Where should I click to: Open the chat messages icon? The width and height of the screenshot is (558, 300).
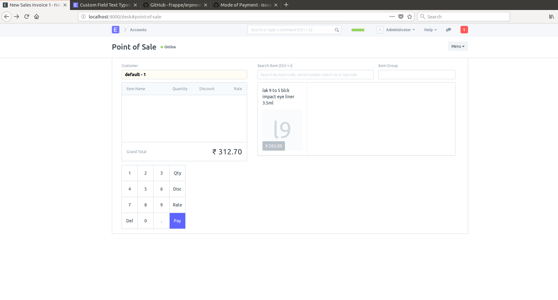tap(448, 30)
